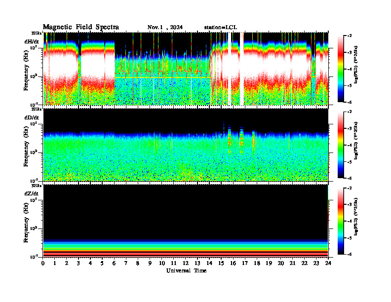
Task: Click the 10^-1 frequency tick on dD/dt panel
Action: point(34,181)
